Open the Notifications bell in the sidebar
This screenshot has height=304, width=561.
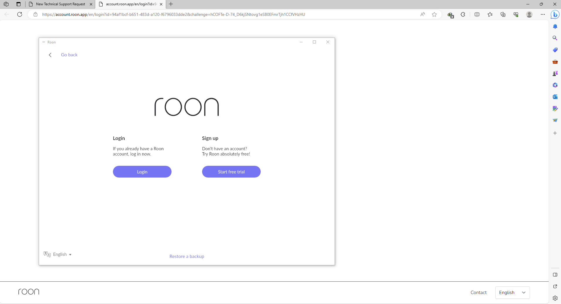pos(555,26)
